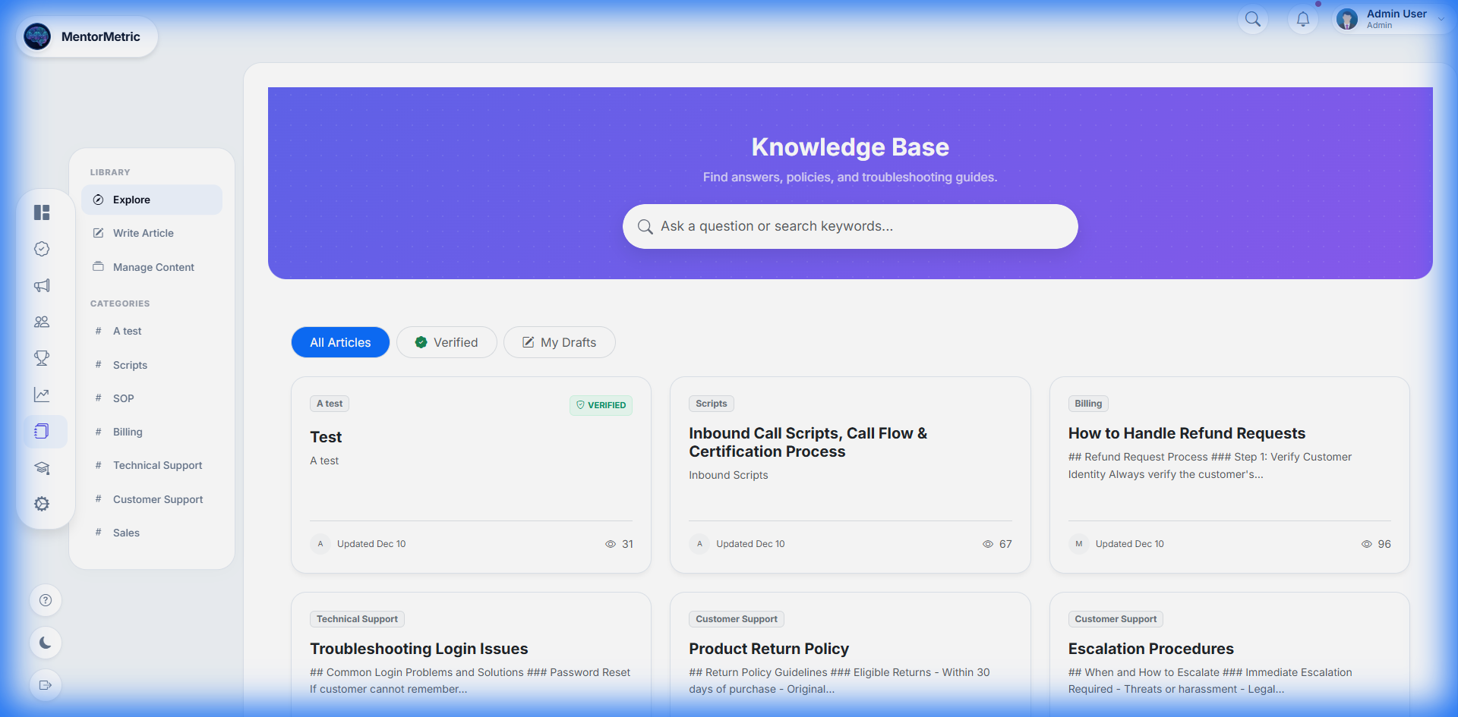The height and width of the screenshot is (717, 1458).
Task: Open Settings with the gear icon
Action: point(43,504)
